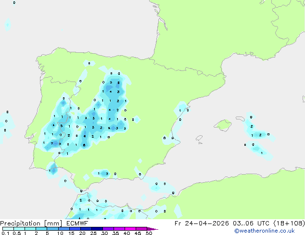Screen dimensions: 305x235
Task: Click the 5–10 mm legend color box
Action: [52, 229]
